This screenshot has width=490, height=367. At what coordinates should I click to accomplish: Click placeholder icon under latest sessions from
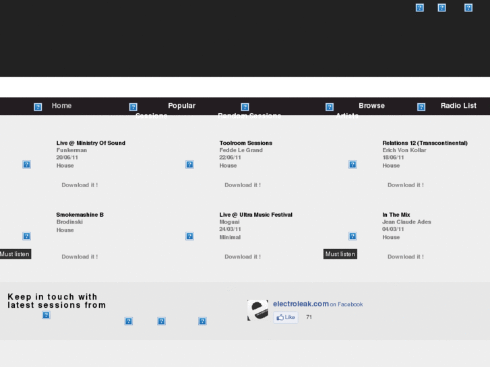coord(46,315)
